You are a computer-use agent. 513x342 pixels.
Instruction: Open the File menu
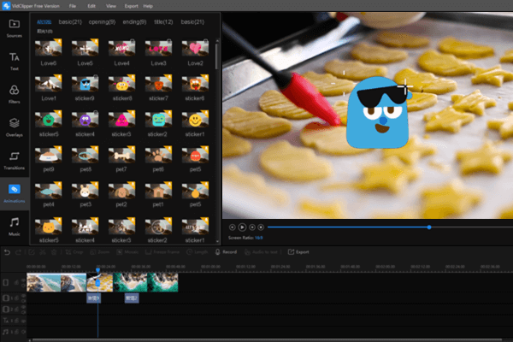[x=73, y=6]
